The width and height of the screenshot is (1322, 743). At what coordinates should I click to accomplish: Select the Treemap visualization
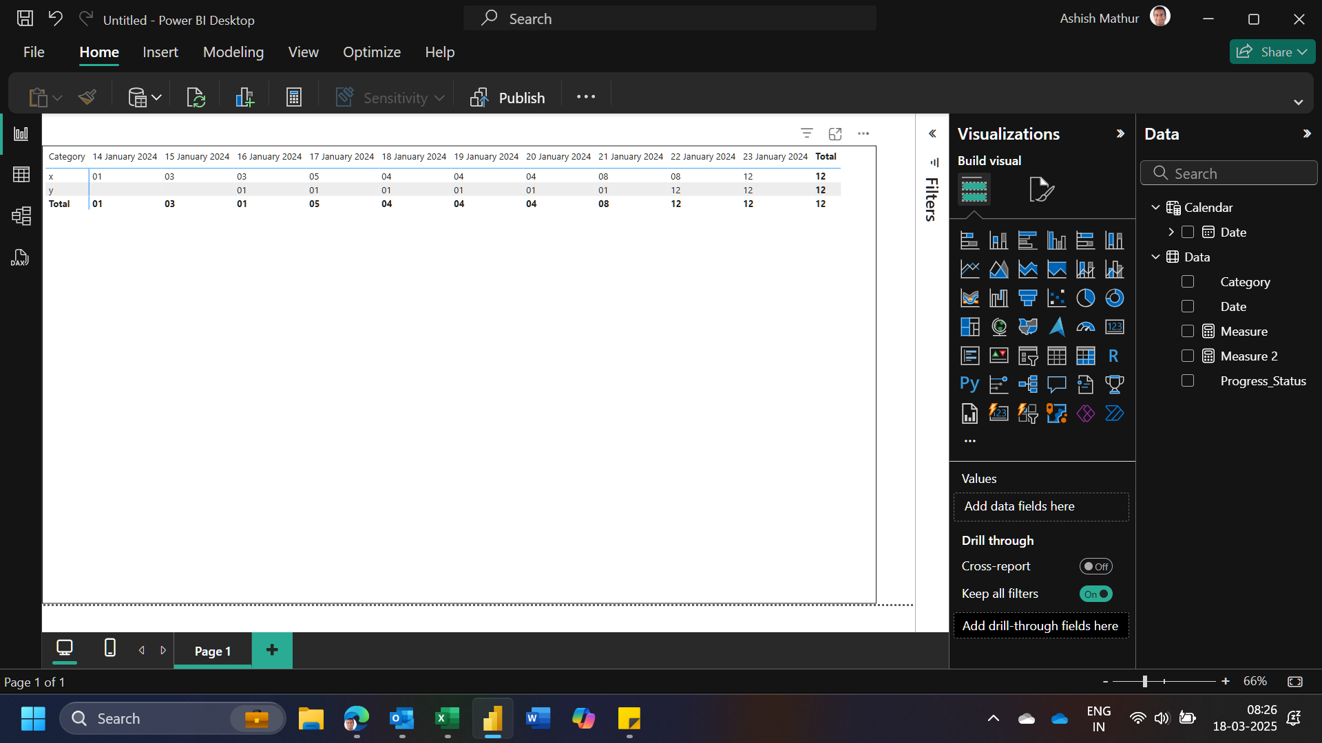tap(970, 327)
